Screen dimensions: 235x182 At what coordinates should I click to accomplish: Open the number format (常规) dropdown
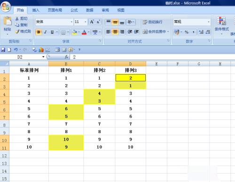209,22
